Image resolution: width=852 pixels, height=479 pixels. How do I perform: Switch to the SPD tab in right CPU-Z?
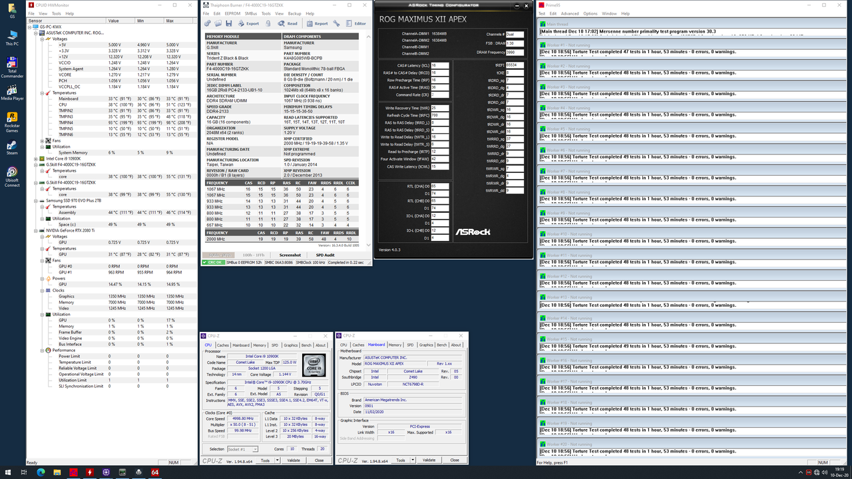click(x=411, y=345)
